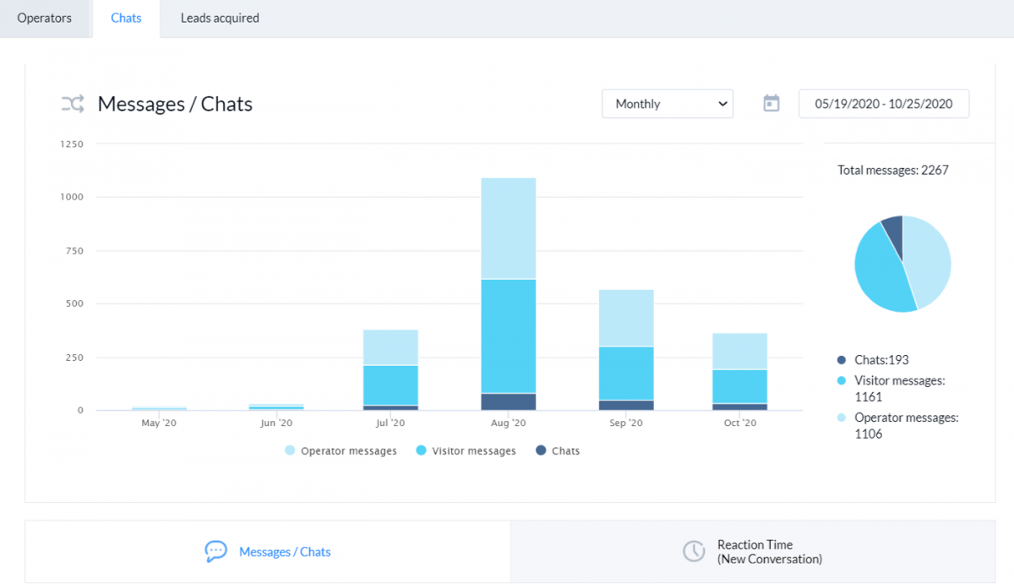Open the Messages / Chats report link

coord(285,552)
